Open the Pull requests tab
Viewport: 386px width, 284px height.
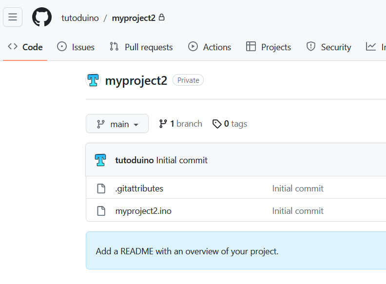coord(141,47)
